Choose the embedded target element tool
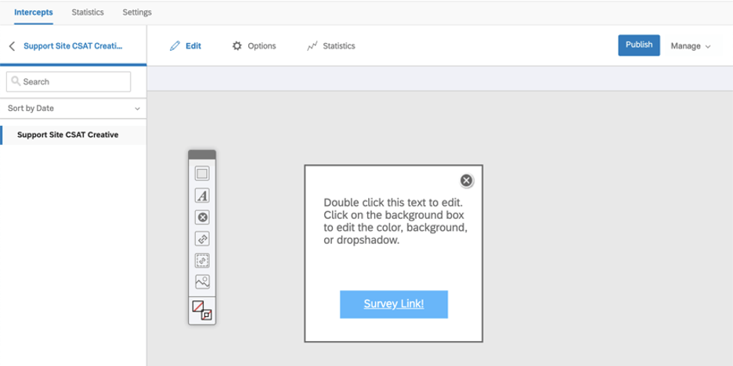733x366 pixels. [x=202, y=260]
